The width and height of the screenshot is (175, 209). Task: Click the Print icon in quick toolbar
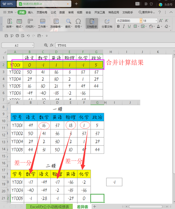click(17, 36)
